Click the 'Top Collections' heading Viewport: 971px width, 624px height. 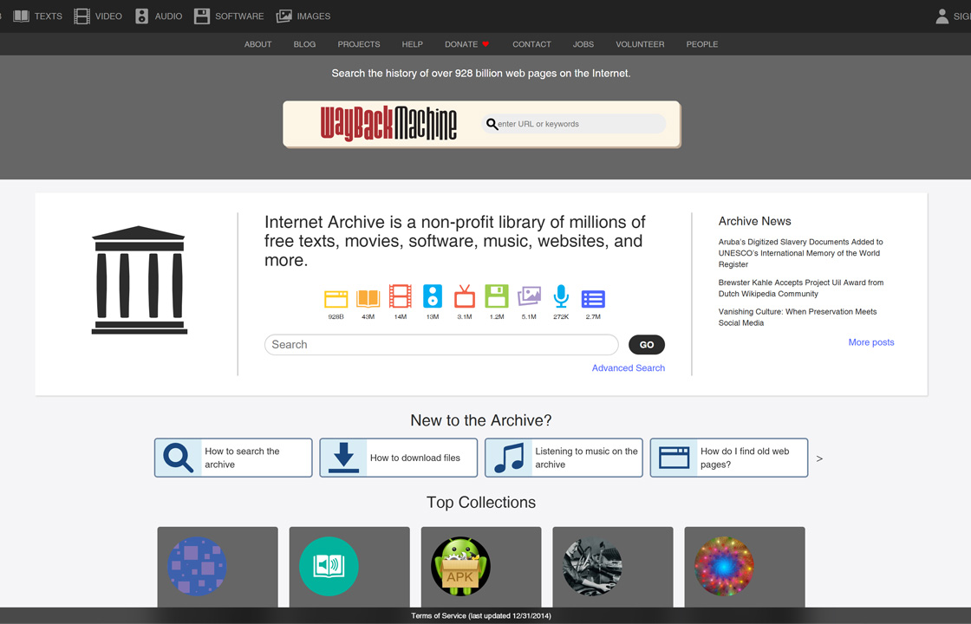[x=481, y=502]
